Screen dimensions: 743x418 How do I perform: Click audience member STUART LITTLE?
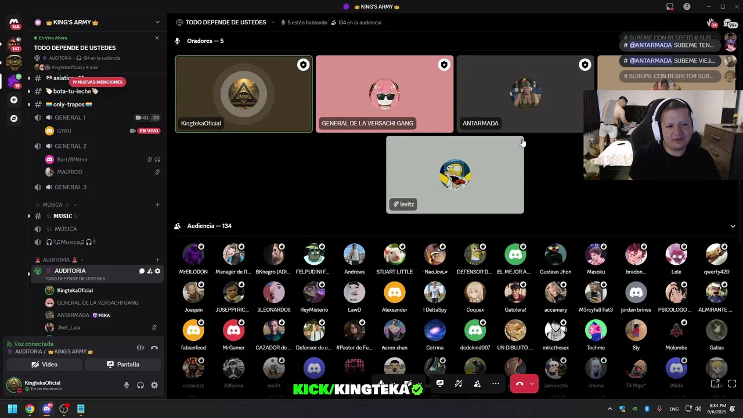point(395,260)
